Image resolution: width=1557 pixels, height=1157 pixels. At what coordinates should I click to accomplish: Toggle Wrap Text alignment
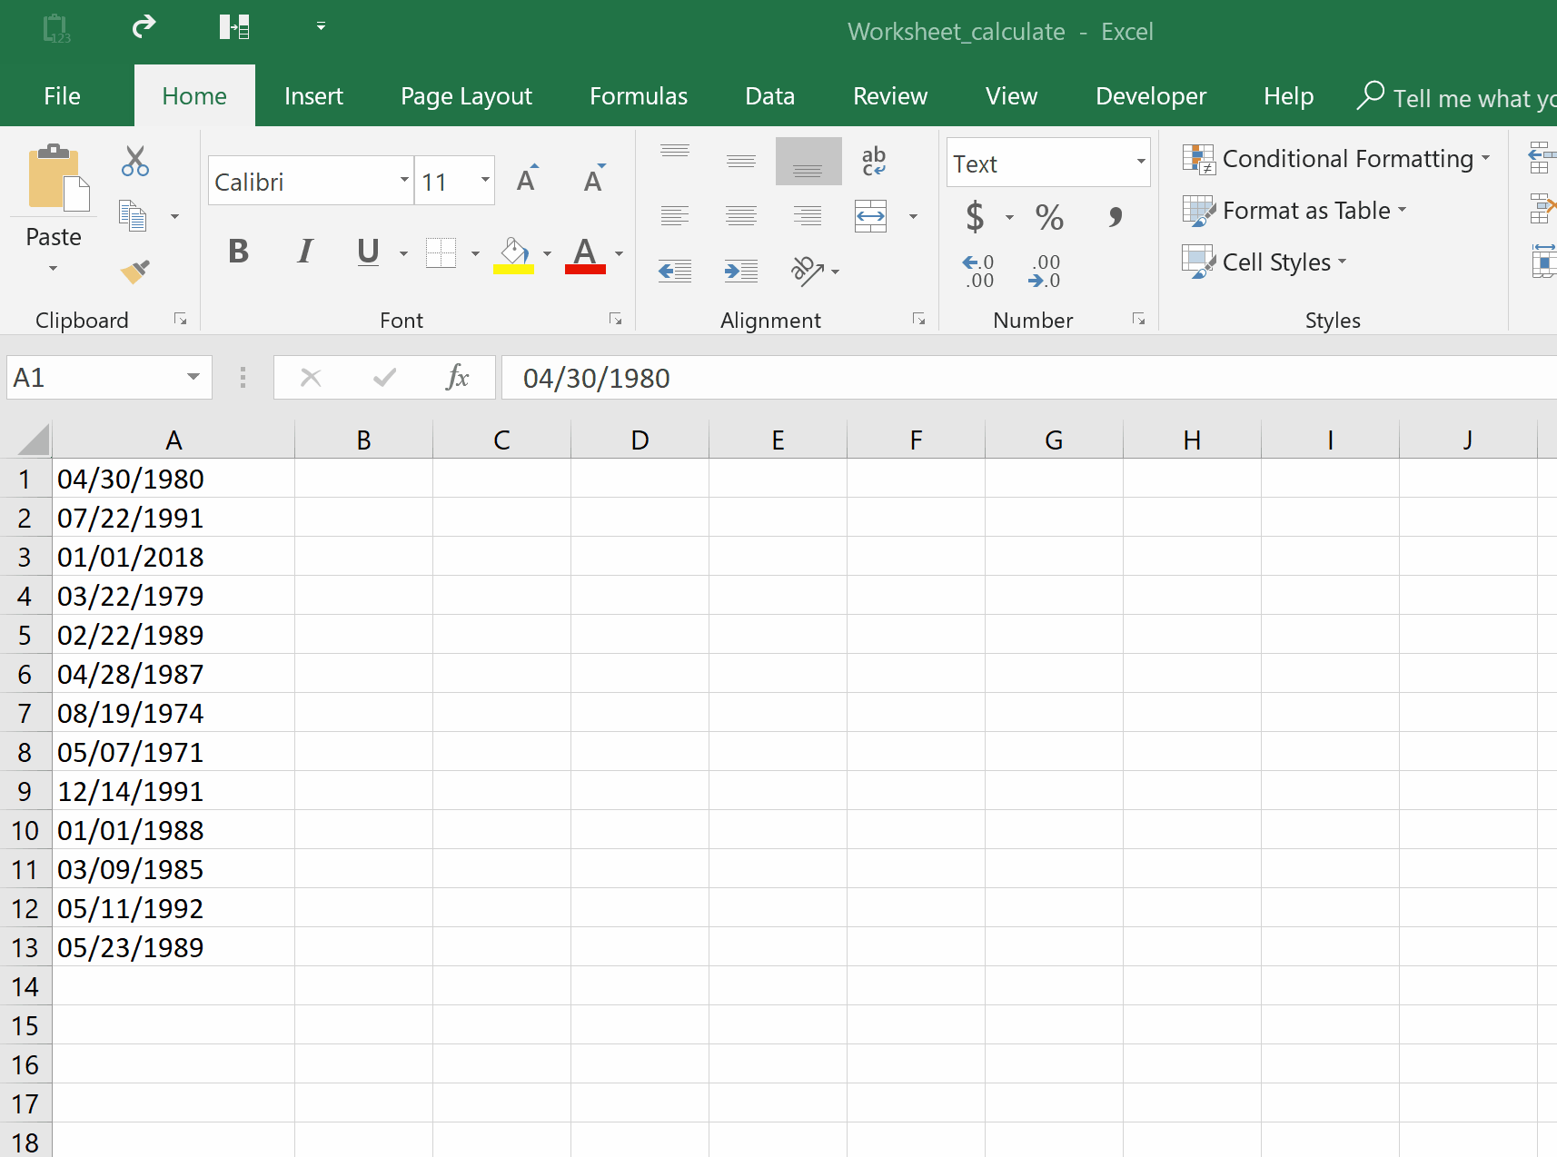tap(874, 161)
